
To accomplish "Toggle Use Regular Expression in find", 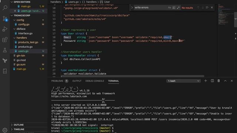I will (x=178, y=7).
